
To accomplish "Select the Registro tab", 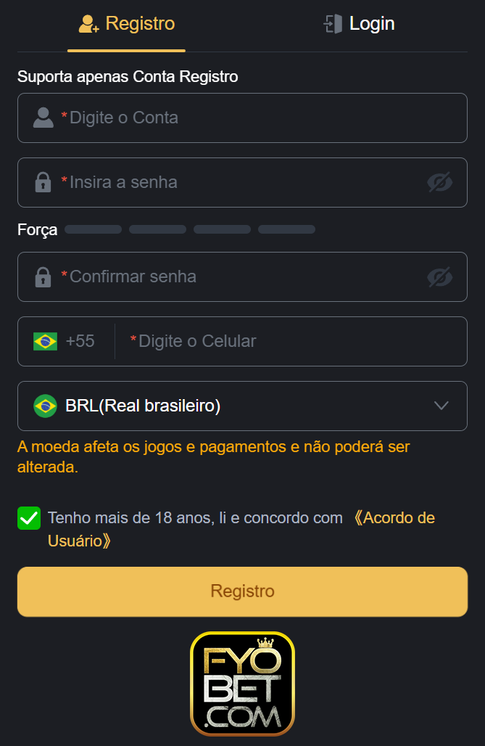I will coord(125,22).
